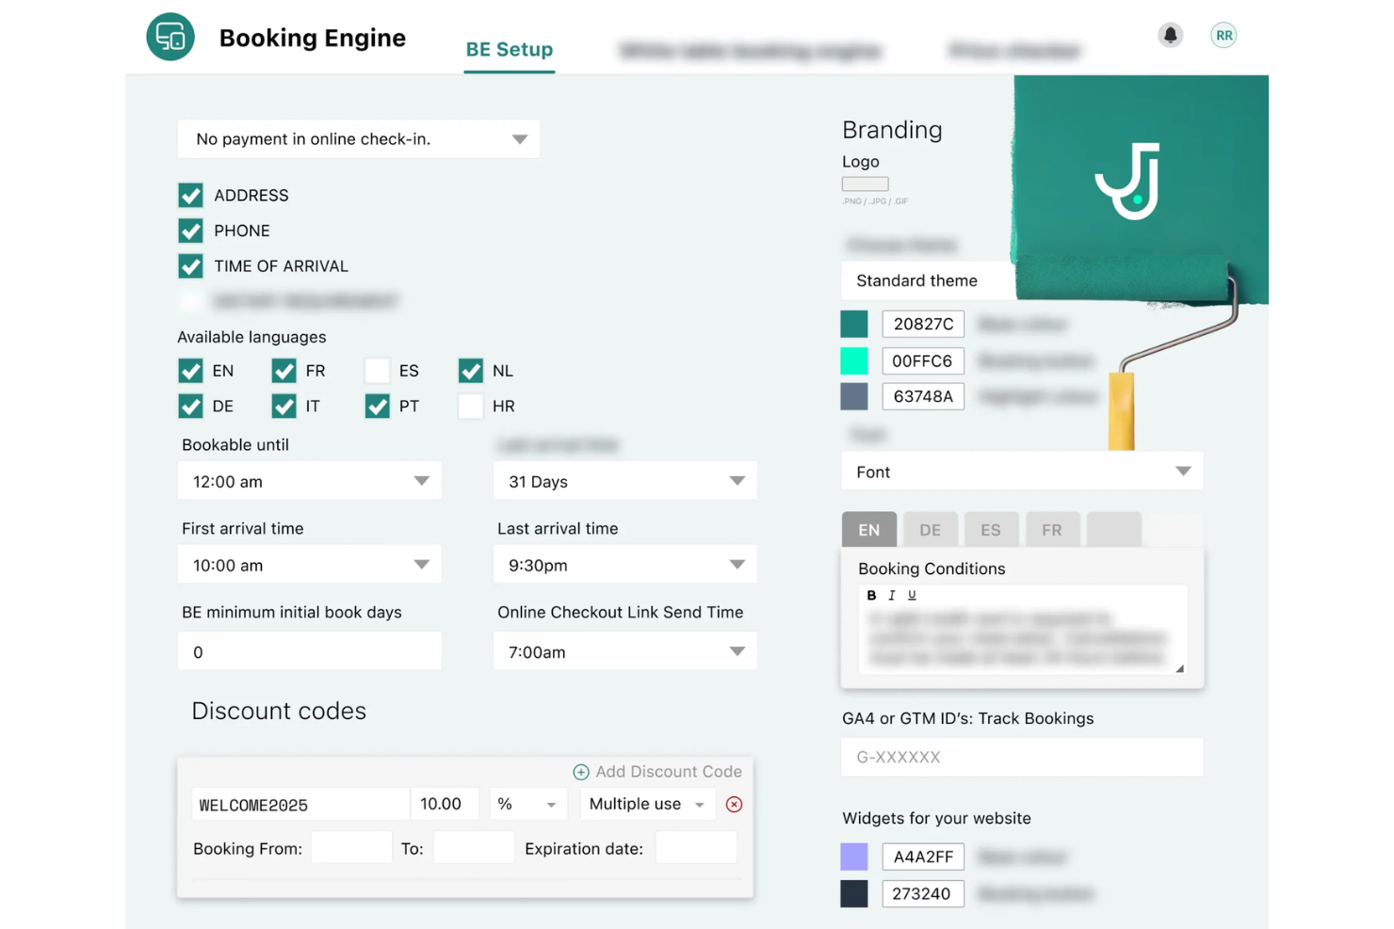Image resolution: width=1394 pixels, height=929 pixels.
Task: Open the discount type percentage dropdown
Action: 527,804
